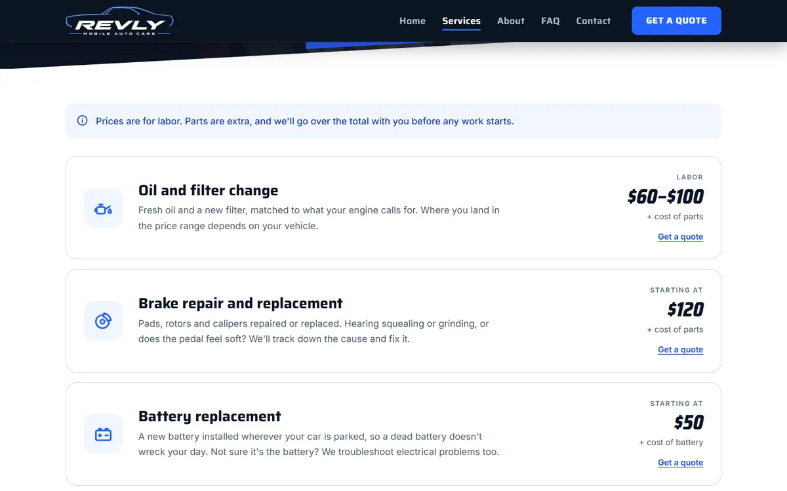Image resolution: width=787 pixels, height=491 pixels.
Task: Click 'STARTING AT' label above $120
Action: [676, 290]
